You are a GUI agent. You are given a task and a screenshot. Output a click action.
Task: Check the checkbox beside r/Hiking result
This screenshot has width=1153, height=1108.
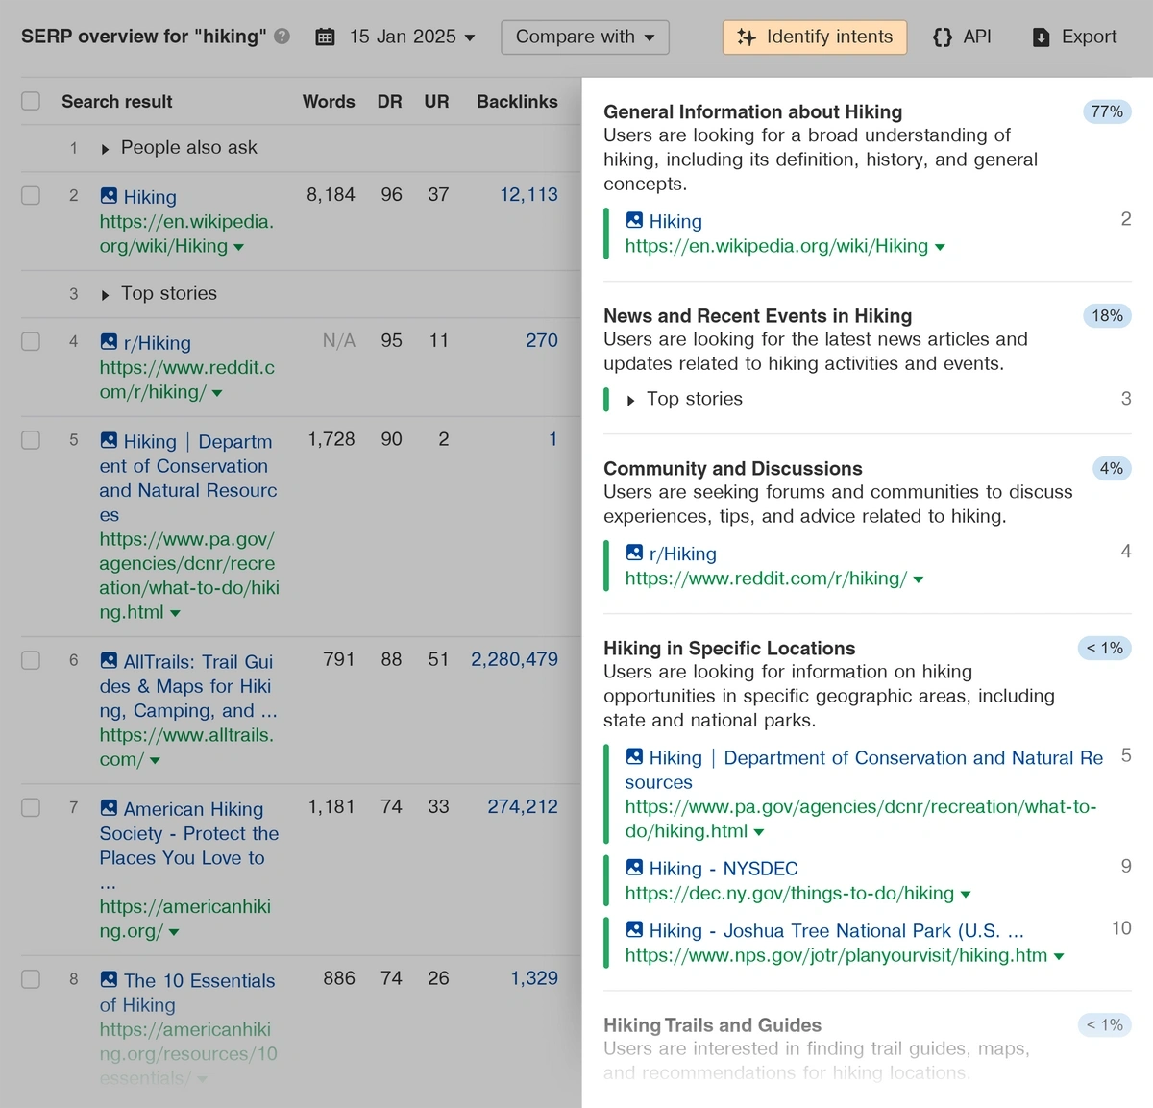30,341
